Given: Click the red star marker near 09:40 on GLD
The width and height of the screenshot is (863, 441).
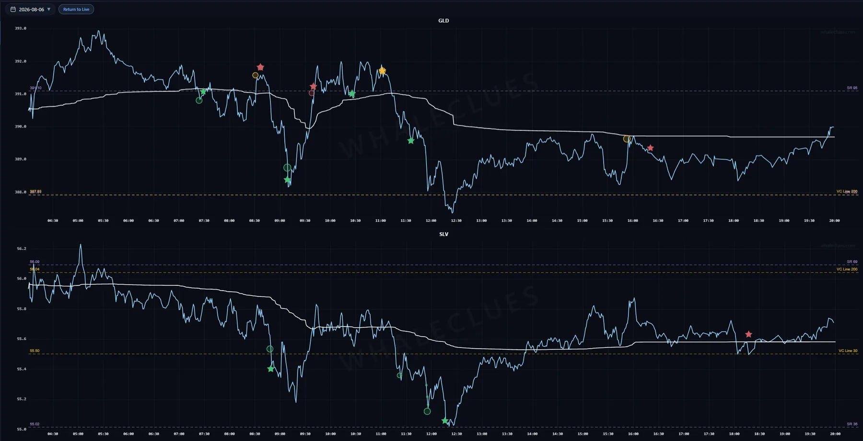Looking at the screenshot, I should point(313,87).
